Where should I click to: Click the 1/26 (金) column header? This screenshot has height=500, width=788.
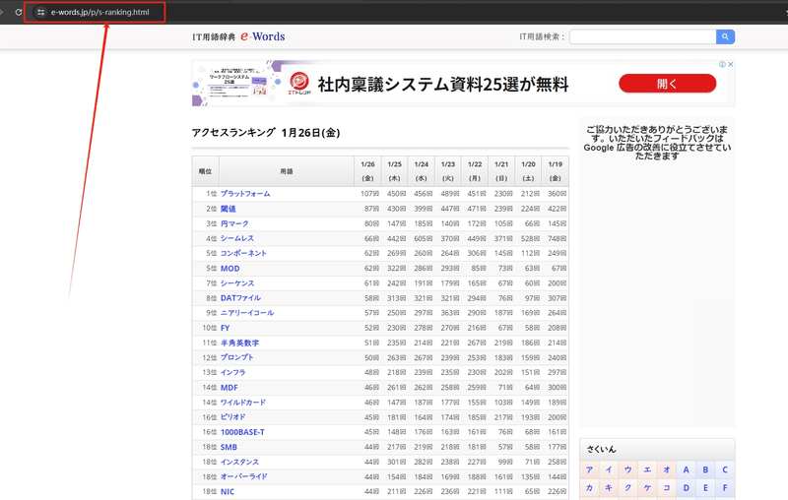[367, 171]
